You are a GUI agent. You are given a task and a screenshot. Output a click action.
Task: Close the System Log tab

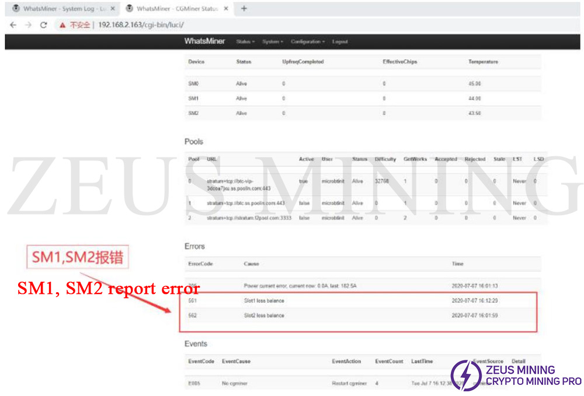(x=112, y=9)
